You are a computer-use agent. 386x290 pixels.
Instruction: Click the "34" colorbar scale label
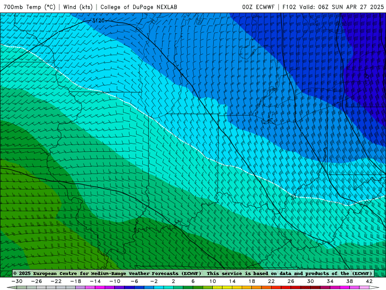click(x=330, y=281)
